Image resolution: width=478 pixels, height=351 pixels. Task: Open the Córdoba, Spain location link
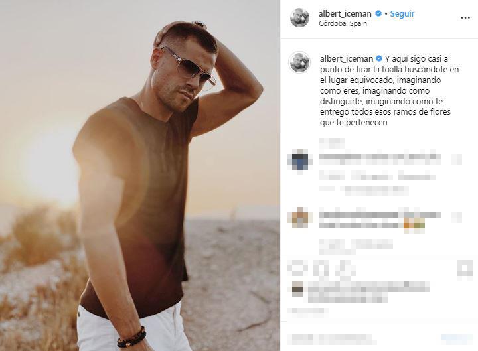(x=343, y=23)
